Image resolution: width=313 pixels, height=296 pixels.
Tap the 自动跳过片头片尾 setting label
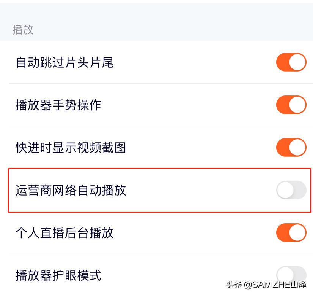click(64, 62)
